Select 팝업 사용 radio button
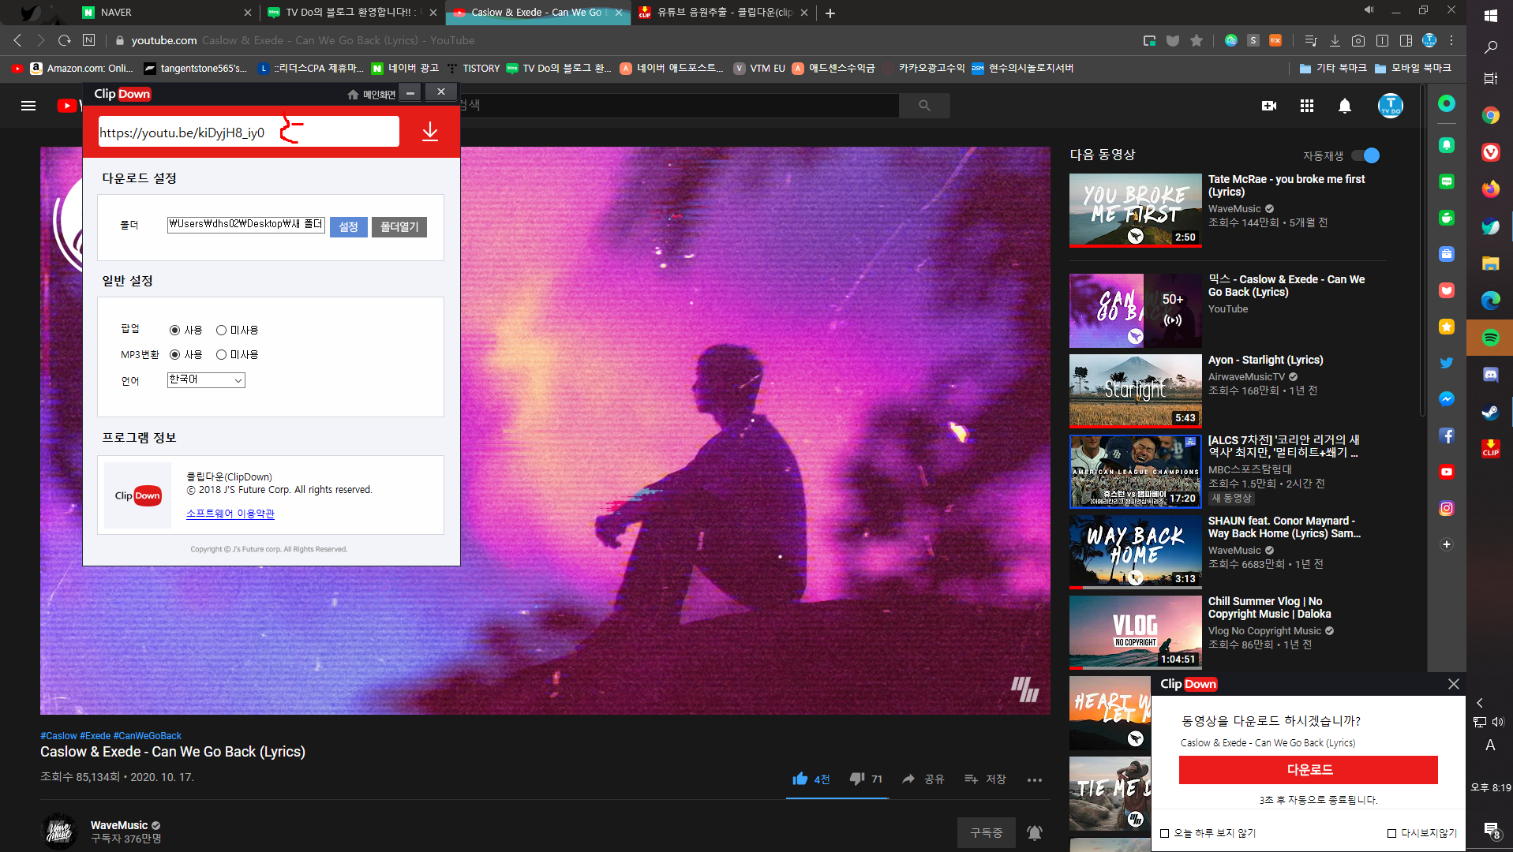This screenshot has width=1513, height=852. (x=174, y=330)
